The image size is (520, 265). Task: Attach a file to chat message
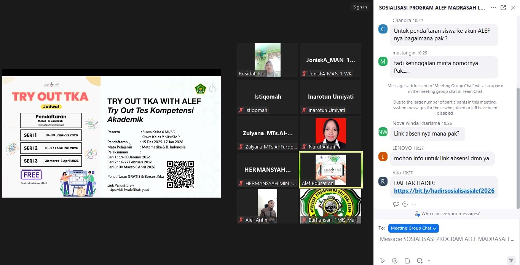[407, 261]
